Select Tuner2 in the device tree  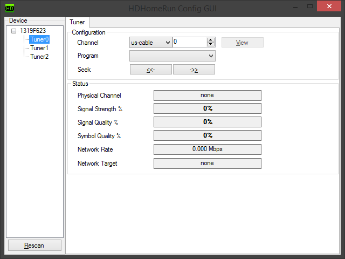[x=39, y=57]
